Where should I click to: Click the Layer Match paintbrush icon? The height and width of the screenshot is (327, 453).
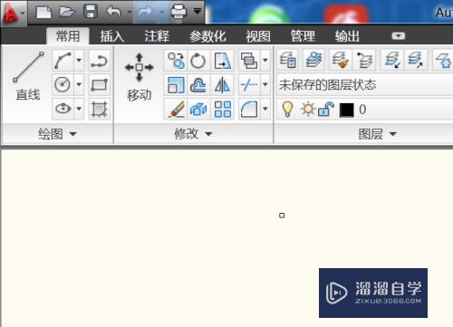[340, 61]
